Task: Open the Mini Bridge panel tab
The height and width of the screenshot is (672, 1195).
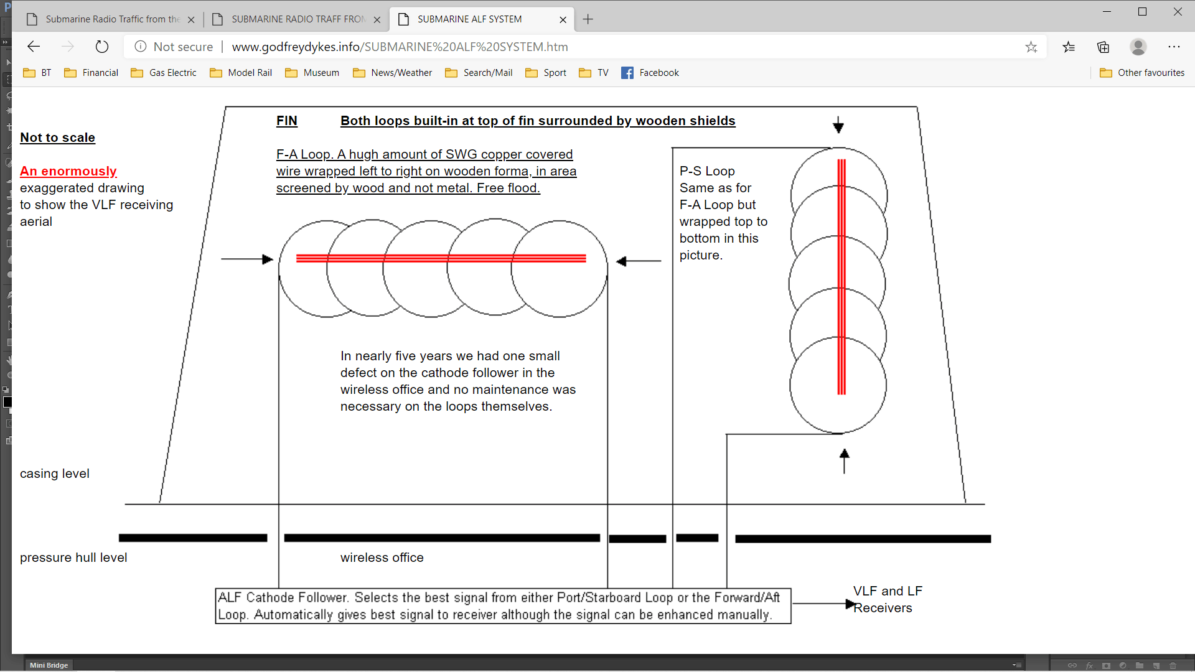Action: [49, 665]
